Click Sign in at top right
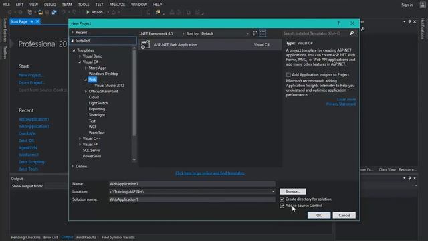The image size is (428, 241). 407,5
